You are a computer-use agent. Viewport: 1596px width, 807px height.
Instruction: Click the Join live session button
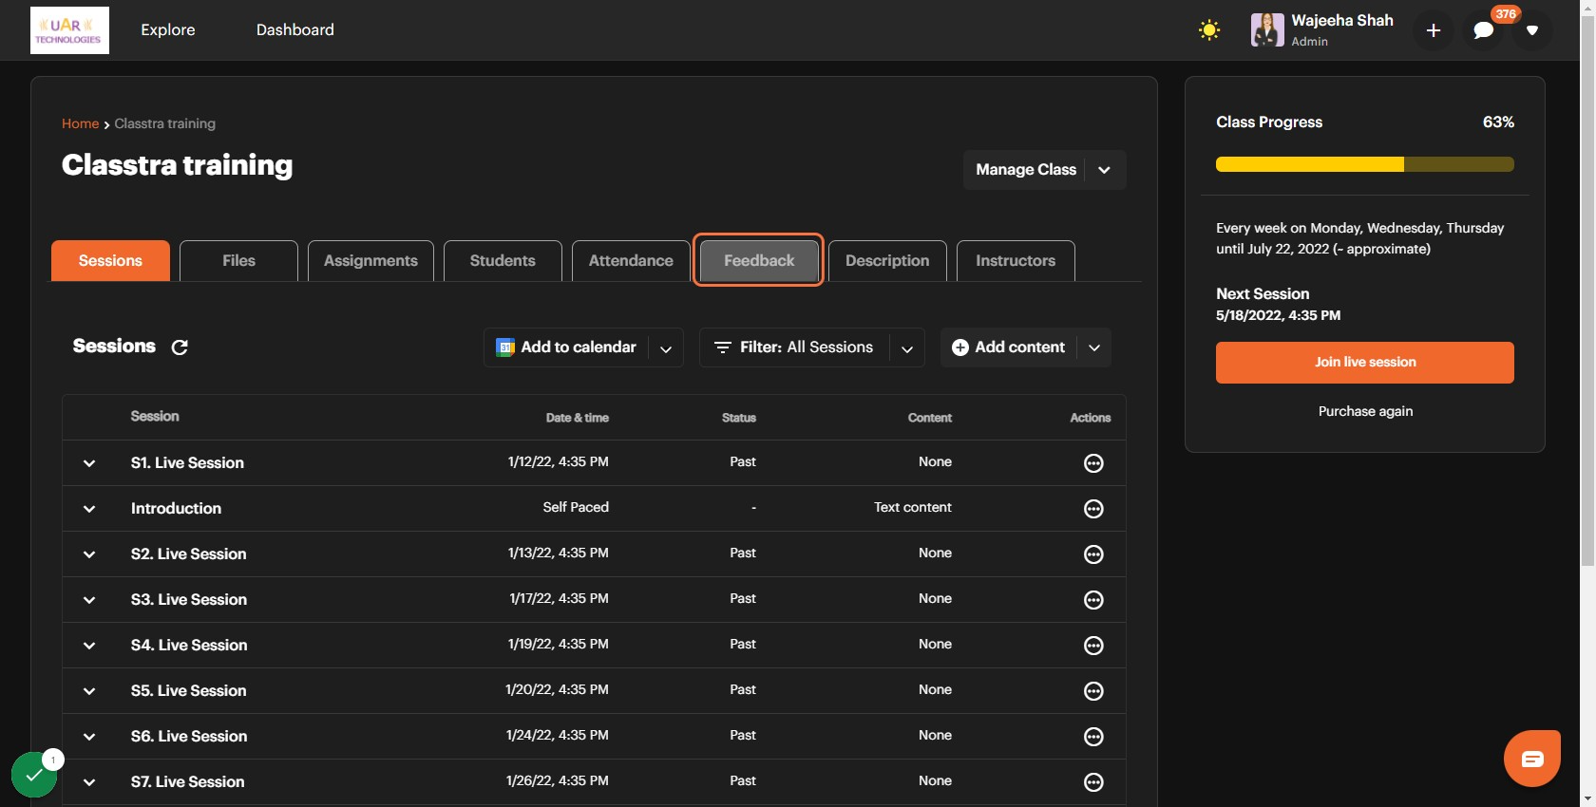[x=1365, y=363]
